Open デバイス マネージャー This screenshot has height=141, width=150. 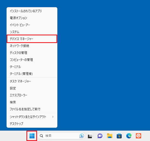coord(32,39)
